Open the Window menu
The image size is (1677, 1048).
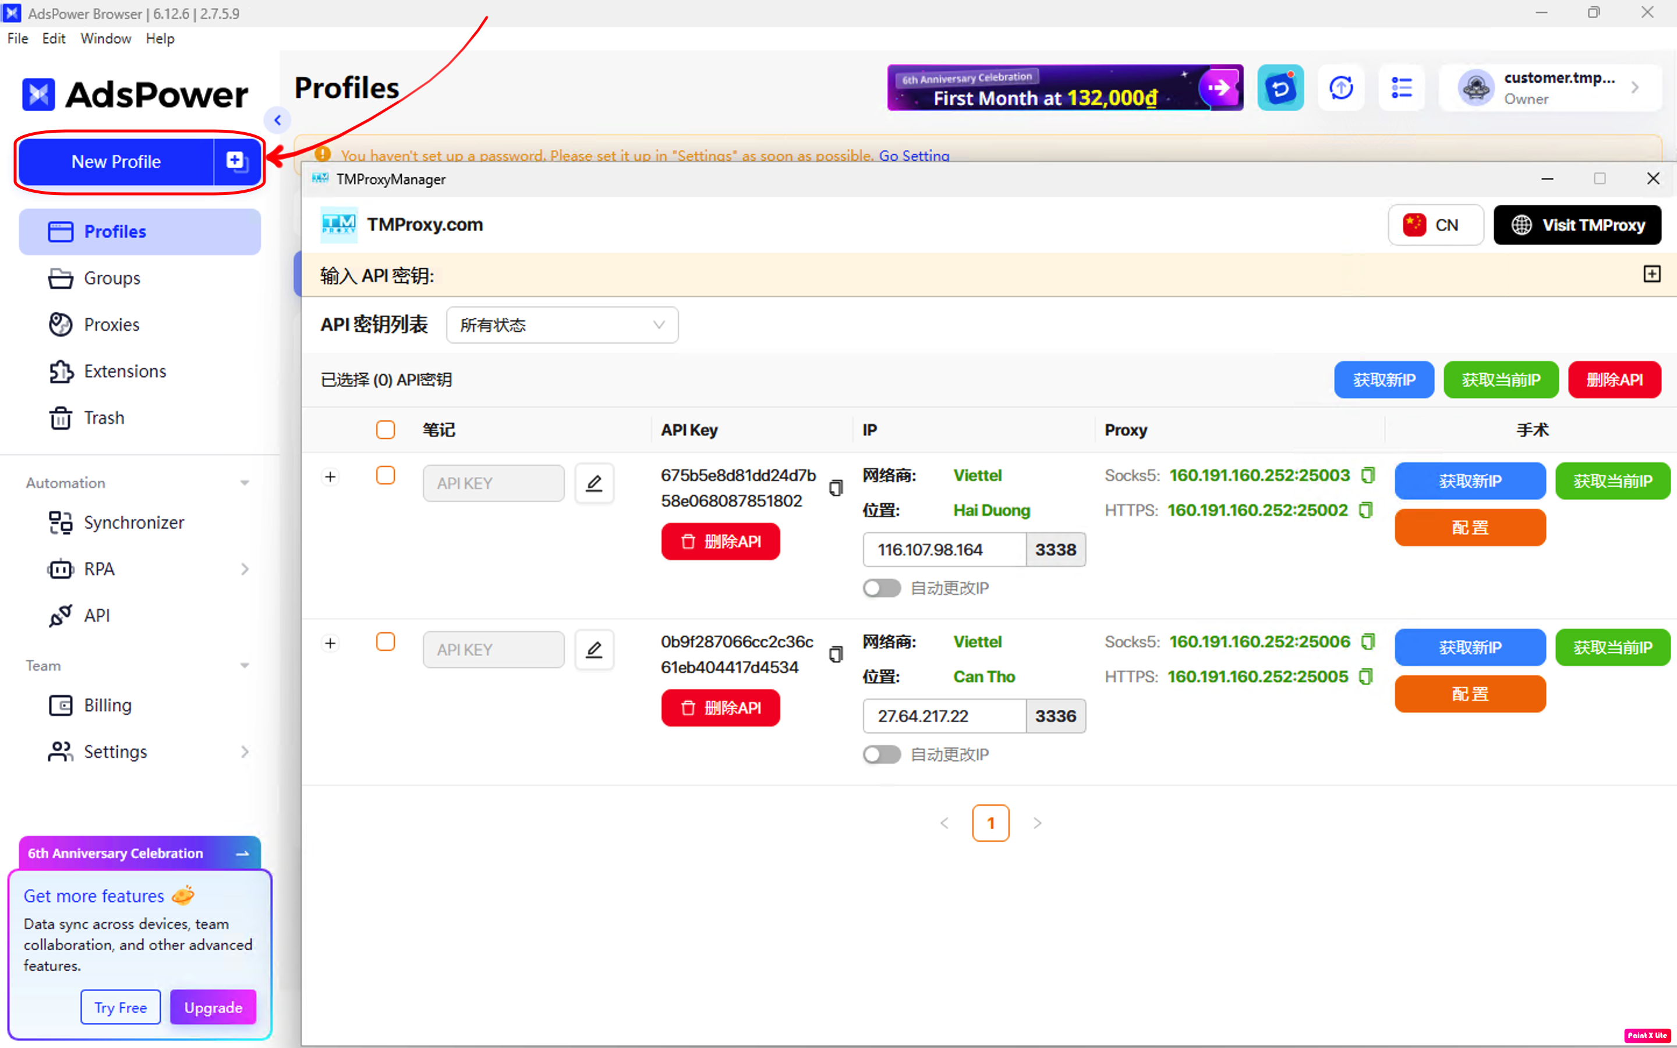[x=105, y=39]
